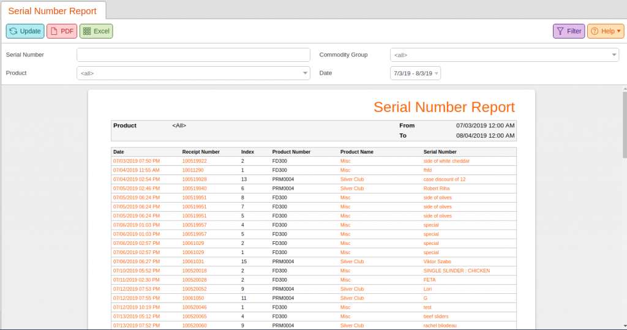Screen dimensions: 627x330
Task: Click the Excel grid icon
Action: click(87, 31)
